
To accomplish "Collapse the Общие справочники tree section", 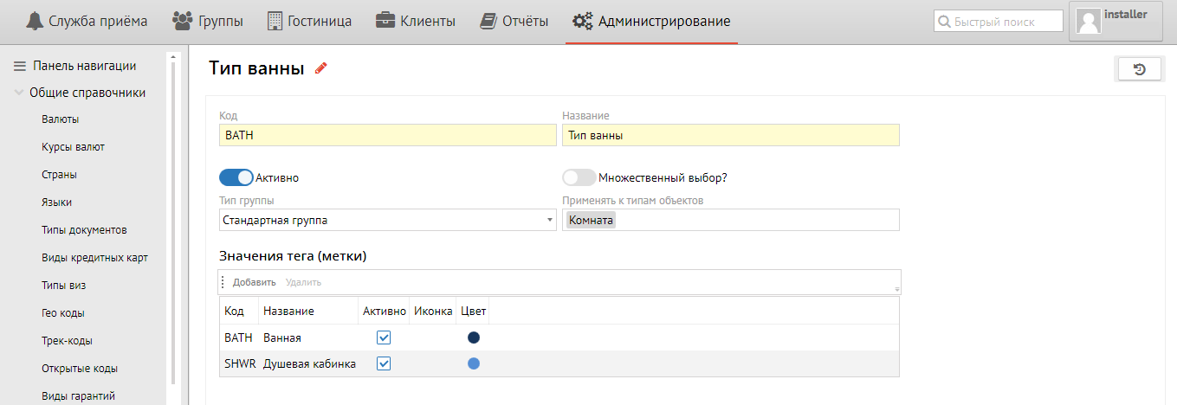I will [19, 93].
